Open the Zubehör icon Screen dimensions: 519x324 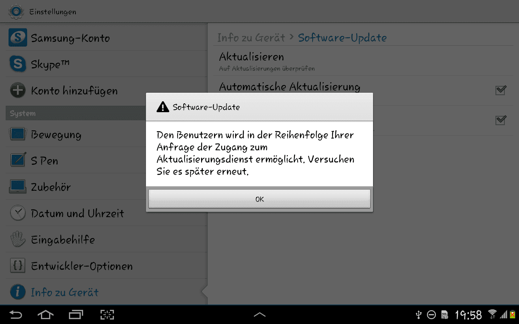(17, 187)
